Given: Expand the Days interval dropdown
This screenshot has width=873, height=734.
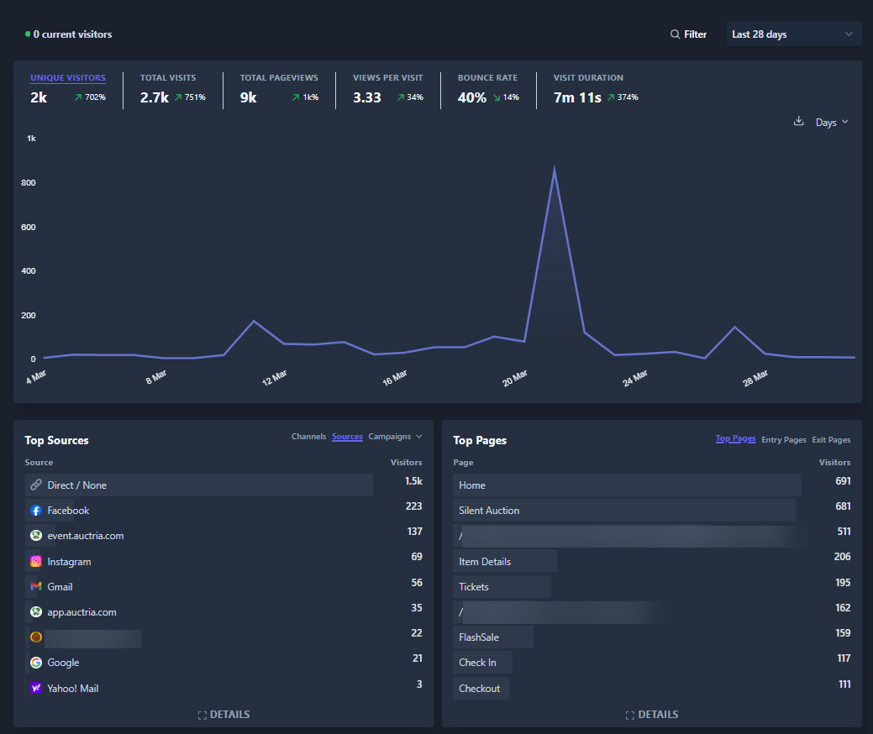Looking at the screenshot, I should pos(832,123).
